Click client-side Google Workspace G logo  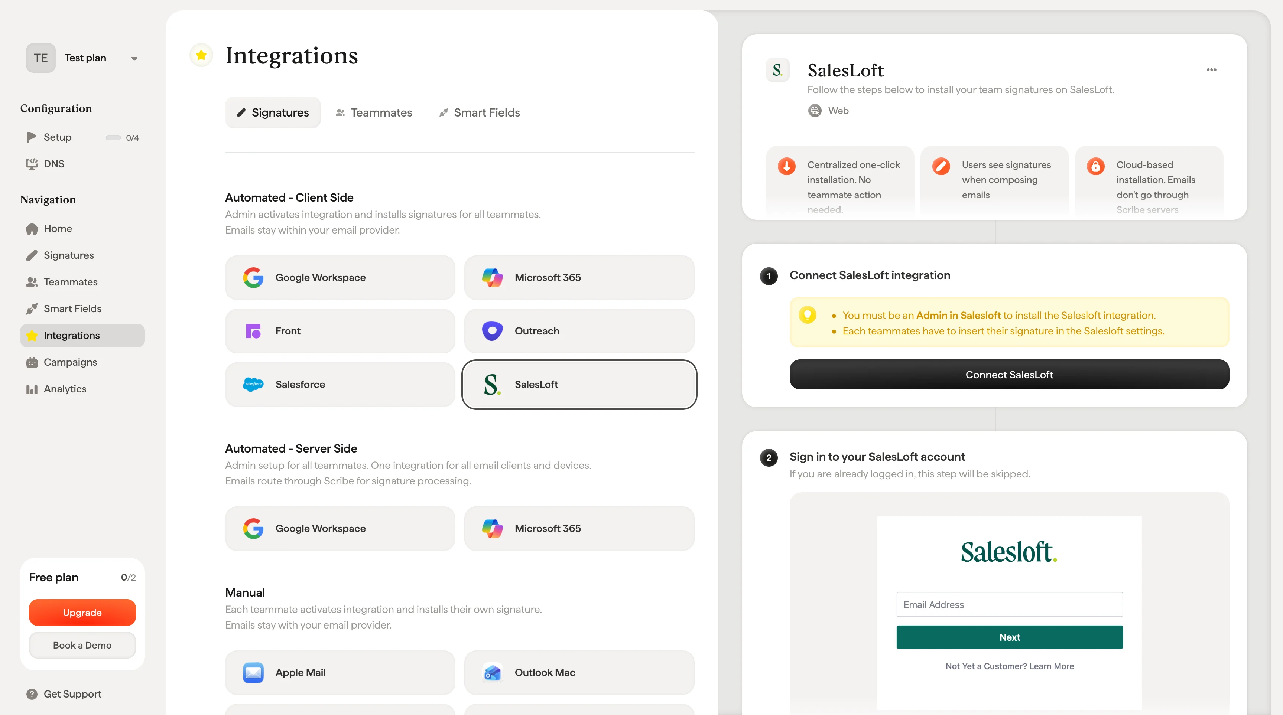point(253,277)
